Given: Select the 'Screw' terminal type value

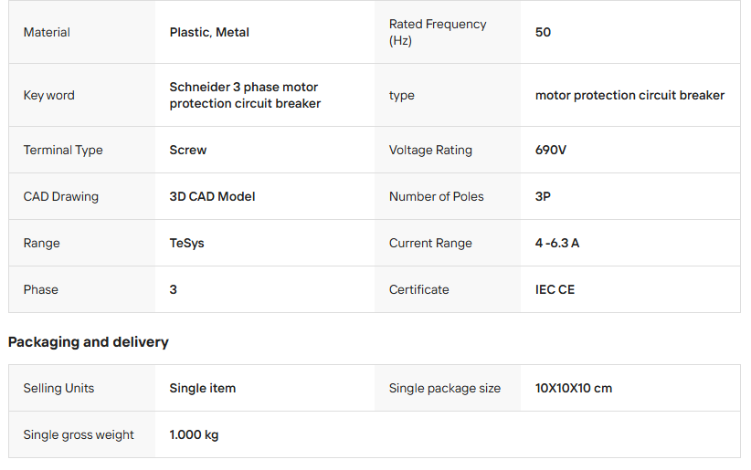Looking at the screenshot, I should click(x=188, y=150).
